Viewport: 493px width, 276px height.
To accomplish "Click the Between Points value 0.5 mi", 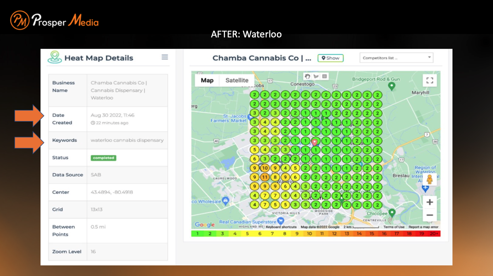I will (x=98, y=227).
